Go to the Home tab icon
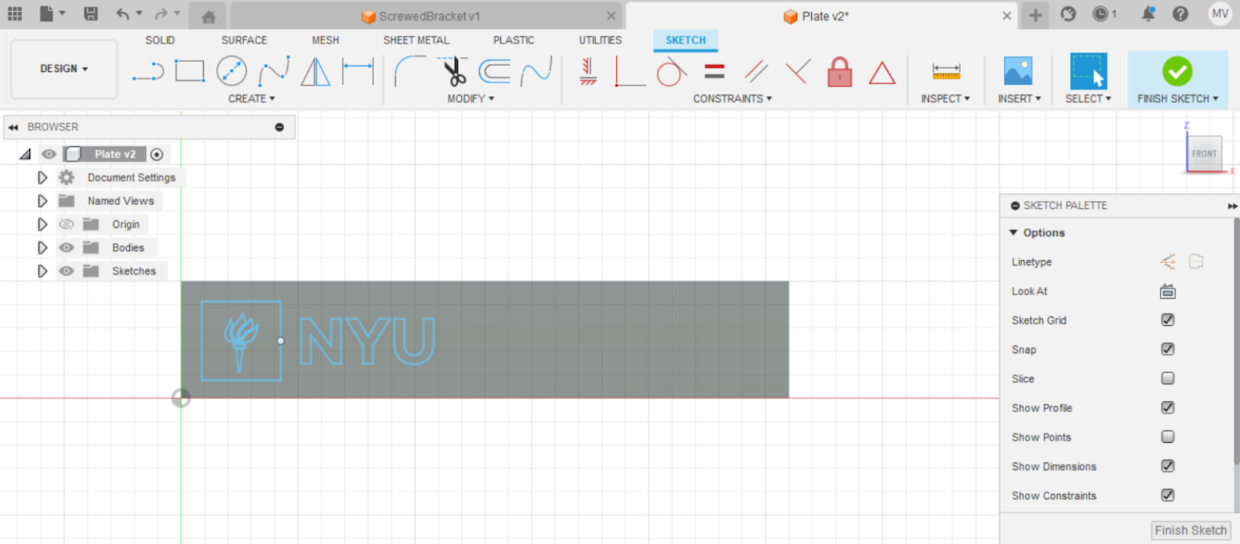1240x544 pixels. 208,16
